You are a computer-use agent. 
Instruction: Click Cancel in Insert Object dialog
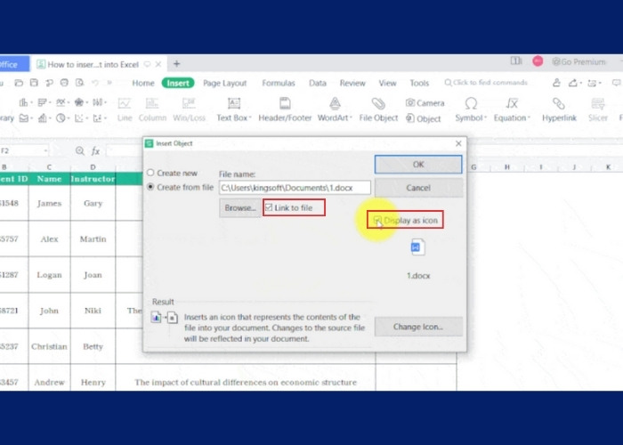(x=418, y=188)
